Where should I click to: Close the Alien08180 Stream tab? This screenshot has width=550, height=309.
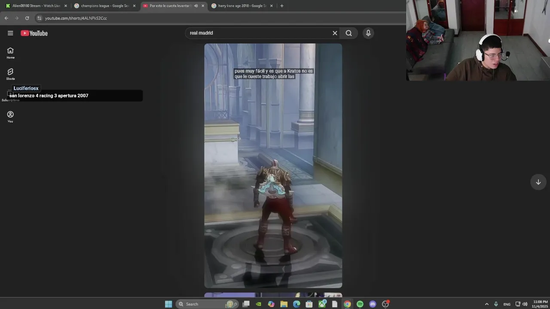pos(66,6)
